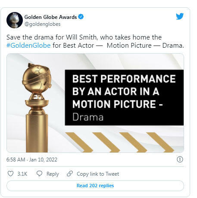Click the golden trophy in the image
Viewport: 197px width, 198px height.
pyautogui.click(x=37, y=108)
